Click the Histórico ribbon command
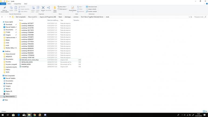Viewport: 208px width, 117px height. coord(81,12)
